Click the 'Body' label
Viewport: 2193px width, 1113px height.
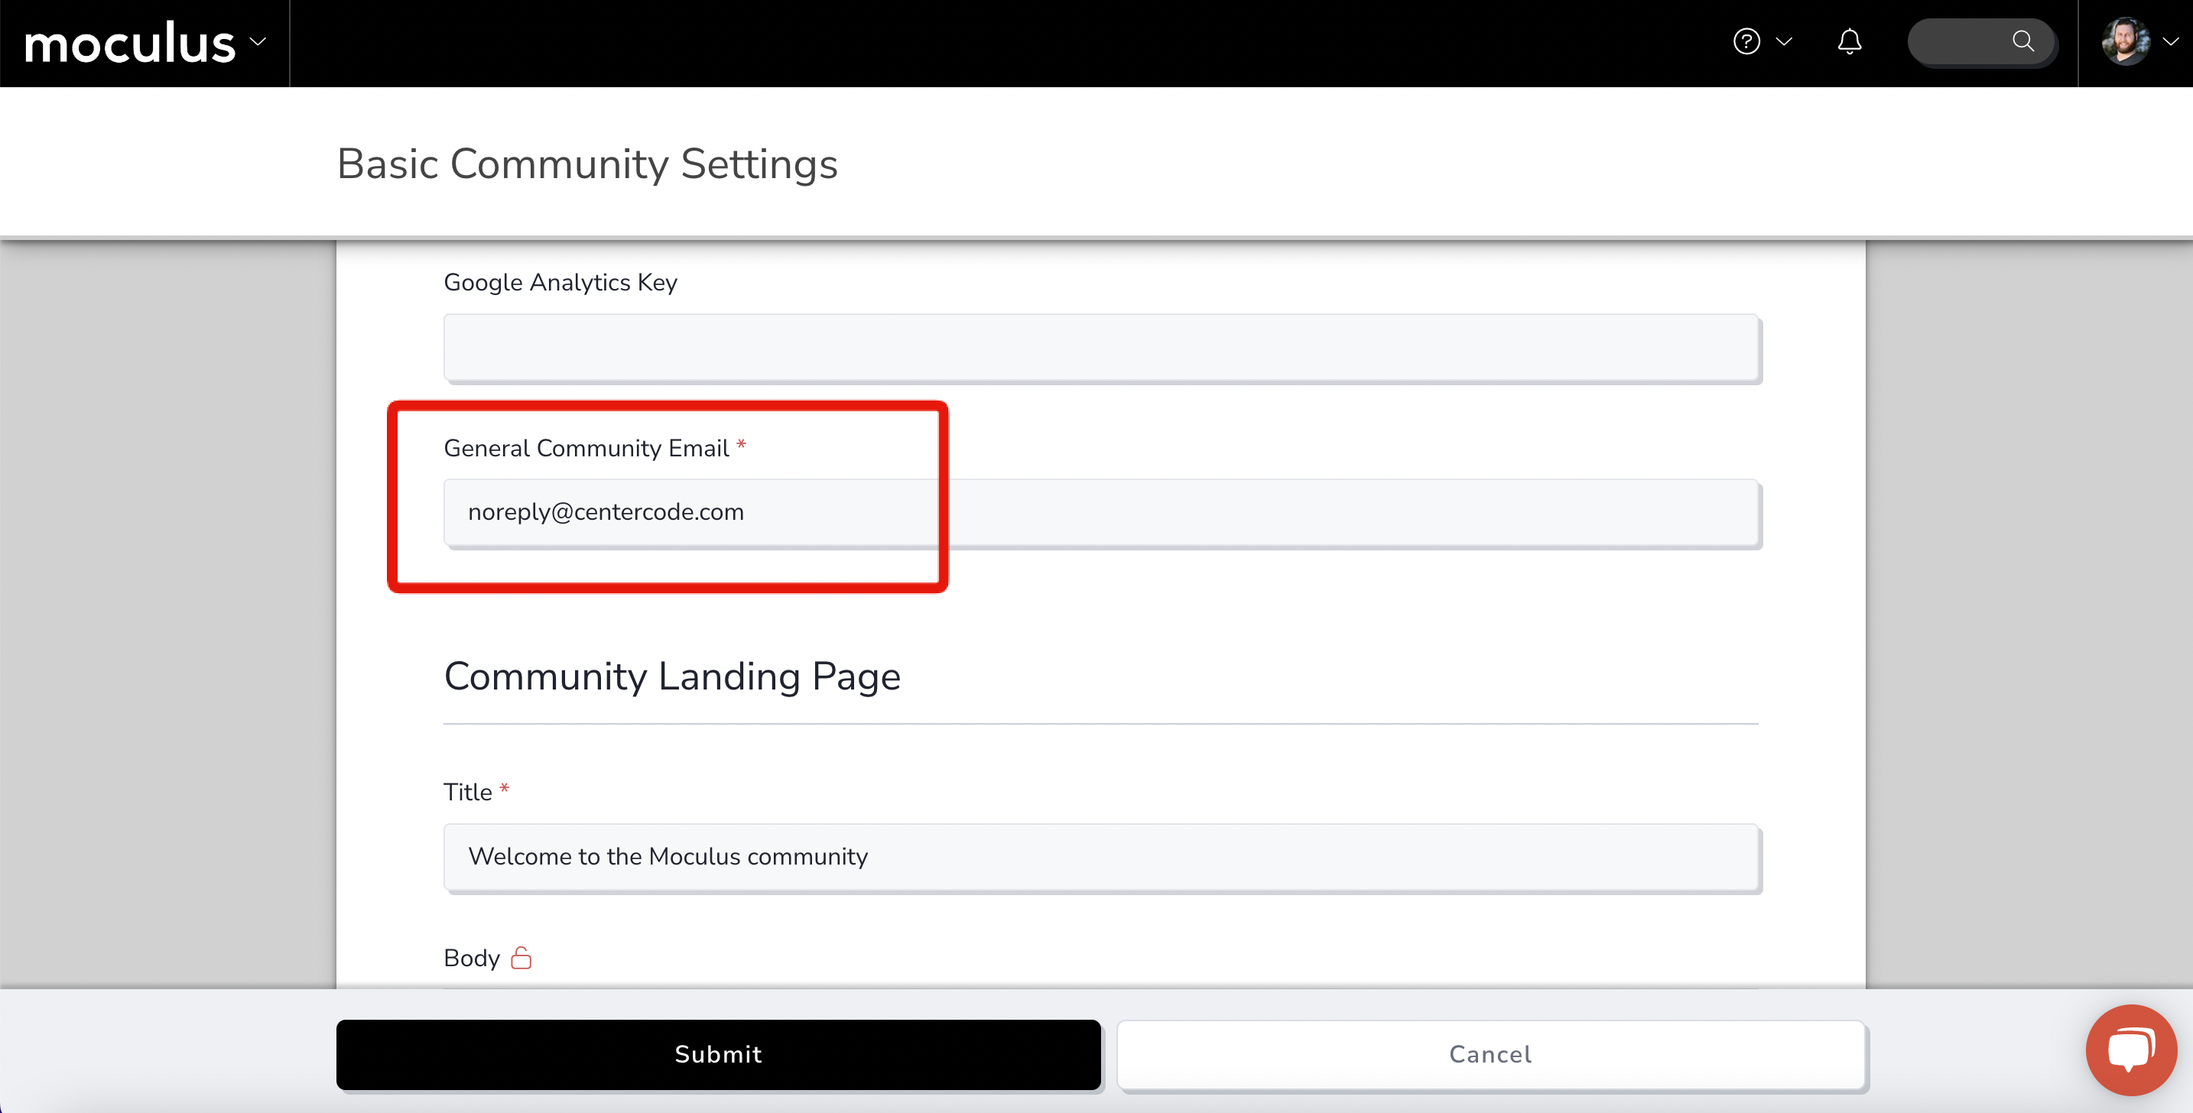[471, 958]
